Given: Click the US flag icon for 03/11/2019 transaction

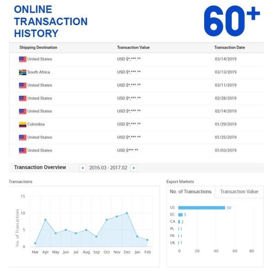Looking at the screenshot, I should [22, 85].
